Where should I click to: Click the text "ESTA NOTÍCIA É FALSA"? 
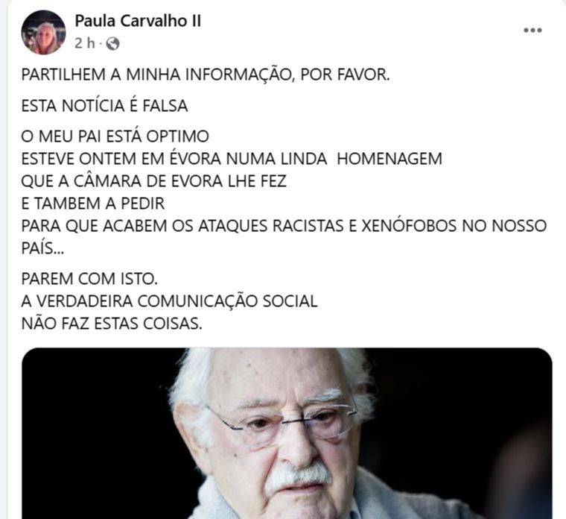(x=105, y=106)
